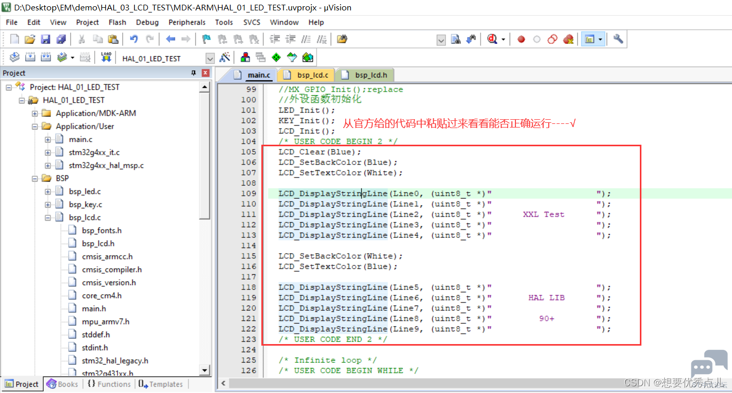Open the find text combo box dropdown

click(x=441, y=40)
